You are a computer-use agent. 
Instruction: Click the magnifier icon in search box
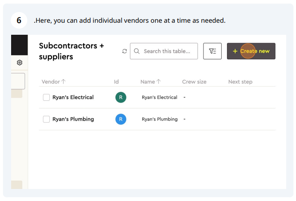(137, 51)
